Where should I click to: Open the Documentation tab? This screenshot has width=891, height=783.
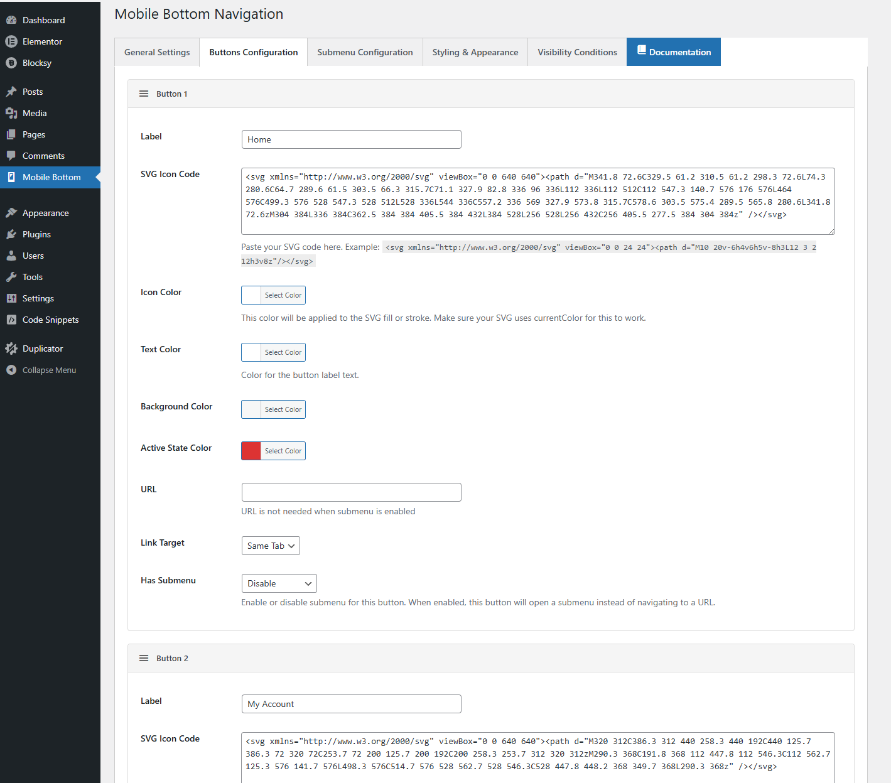click(673, 52)
